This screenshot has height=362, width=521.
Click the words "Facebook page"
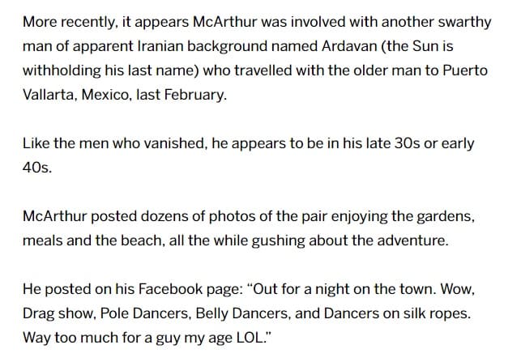[189, 289]
